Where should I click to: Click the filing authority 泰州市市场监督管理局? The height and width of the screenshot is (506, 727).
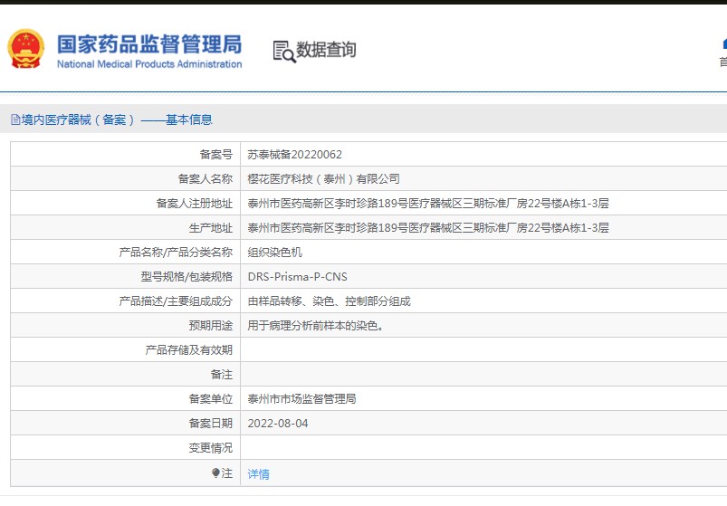tap(301, 399)
